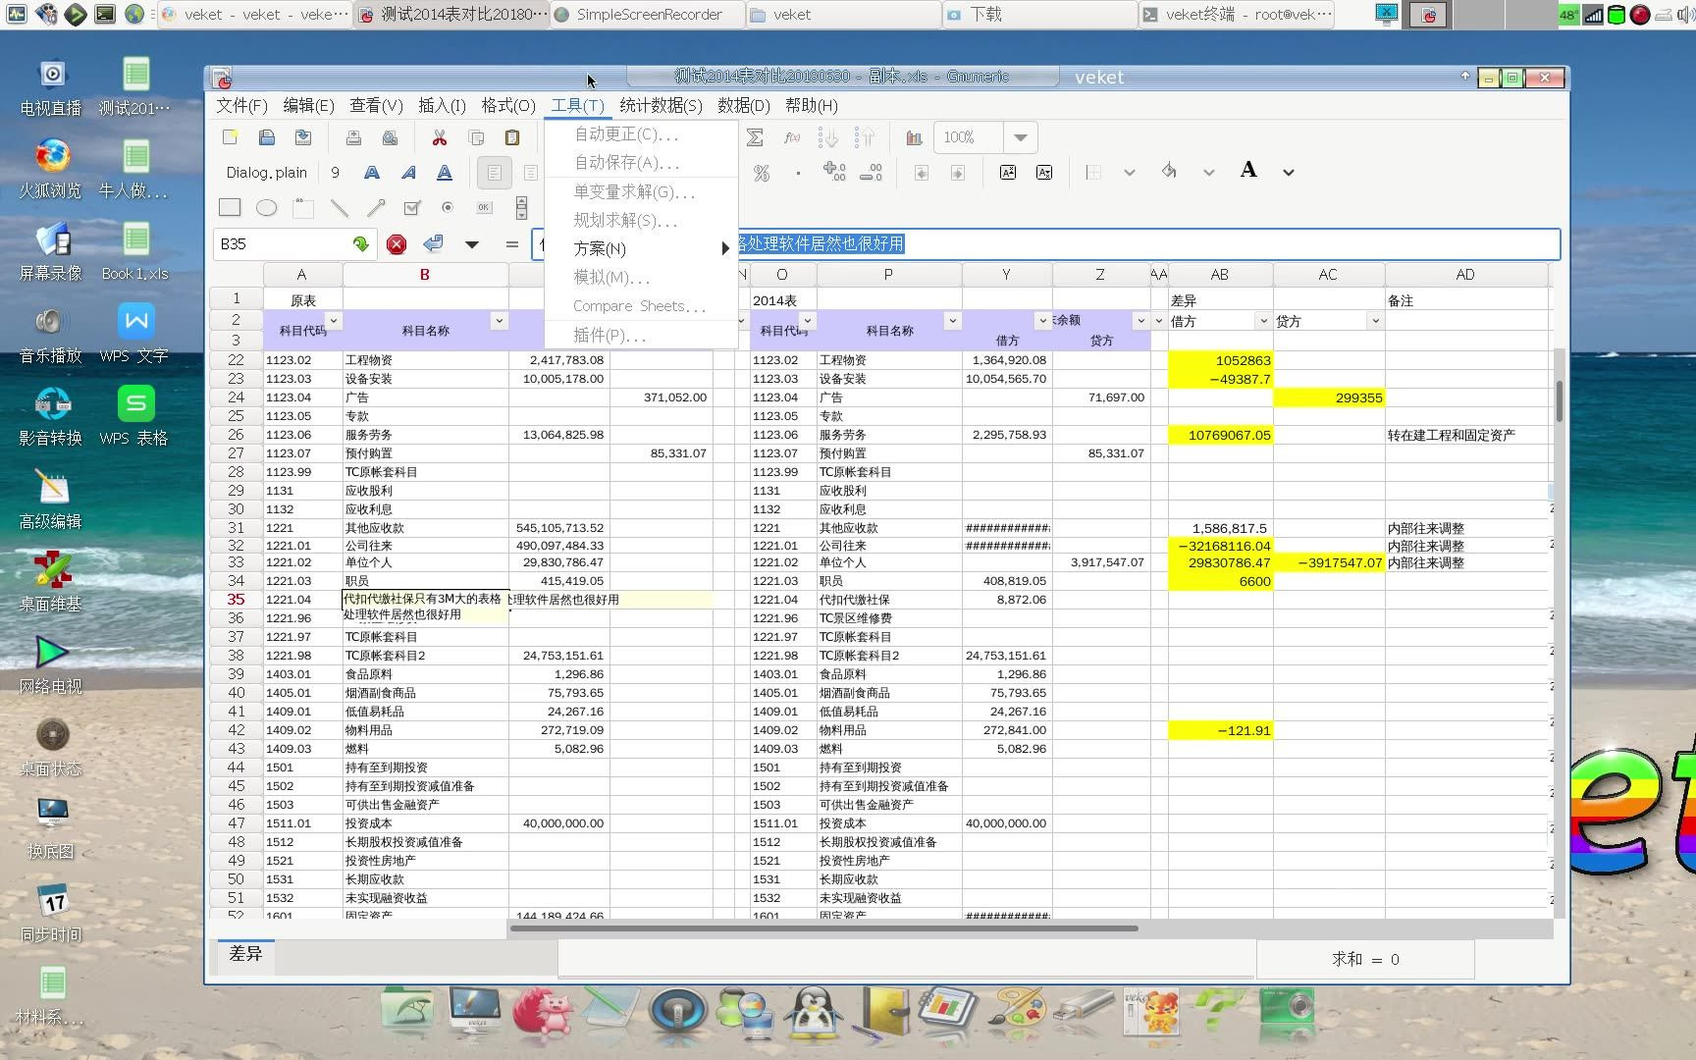
Task: Click the Print toolbar icon
Action: click(x=353, y=137)
